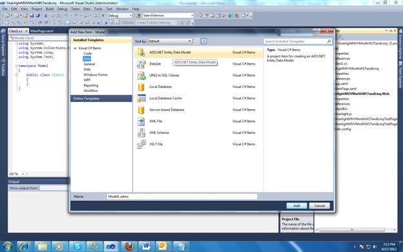
Task: Open the Show output from dropdown
Action: coord(54,188)
